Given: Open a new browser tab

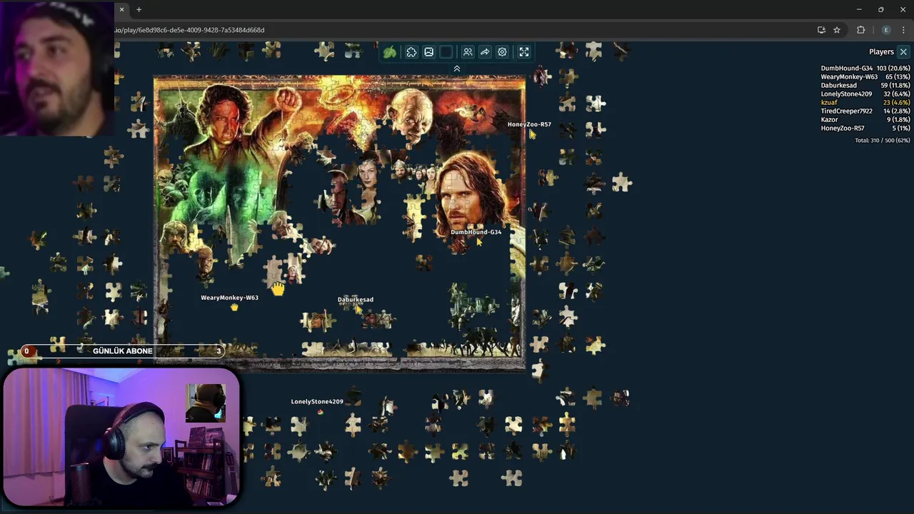Looking at the screenshot, I should tap(139, 9).
